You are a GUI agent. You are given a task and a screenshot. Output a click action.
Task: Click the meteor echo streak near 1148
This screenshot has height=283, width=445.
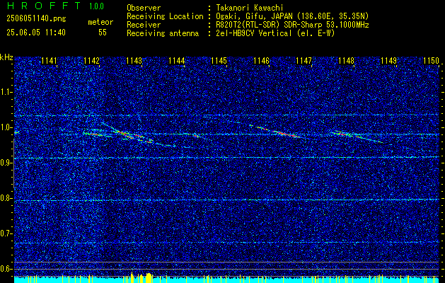pyautogui.click(x=358, y=137)
